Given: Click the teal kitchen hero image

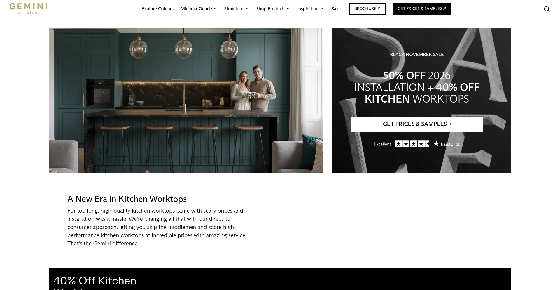Looking at the screenshot, I should click(x=185, y=100).
